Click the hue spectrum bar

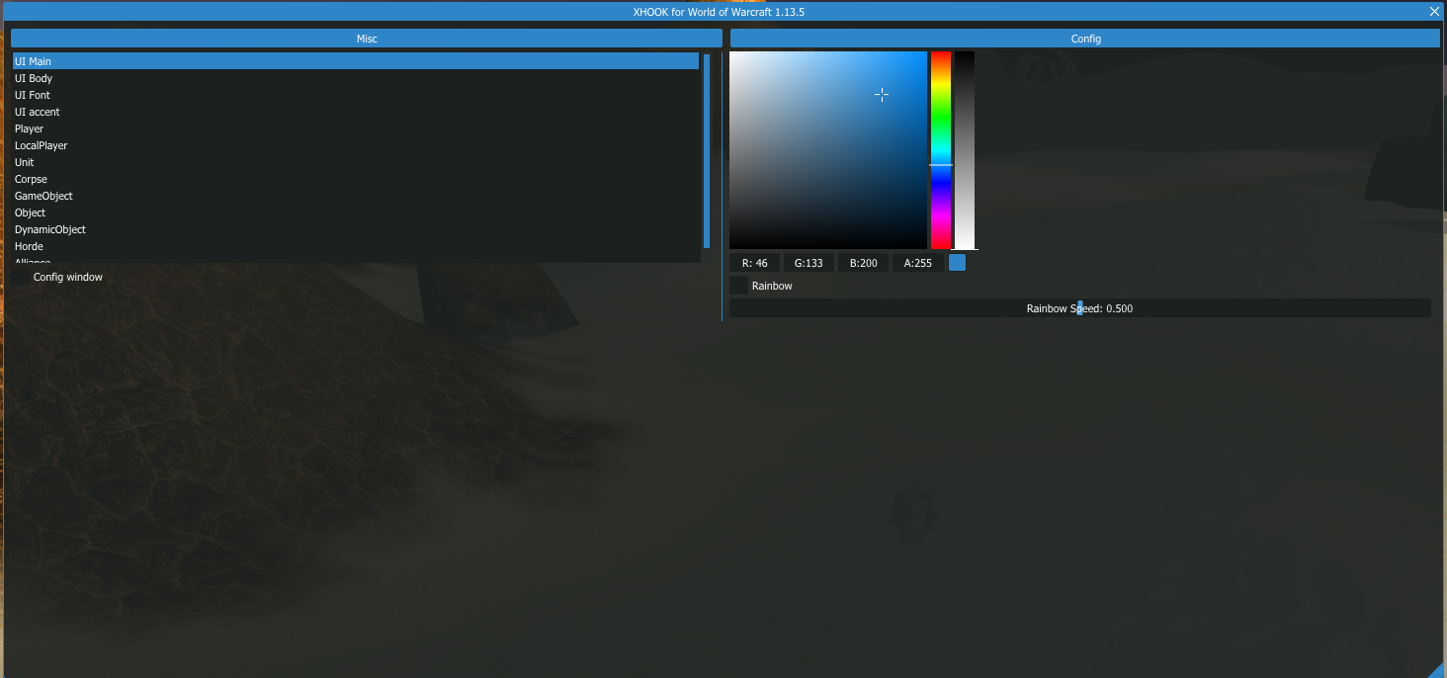941,150
